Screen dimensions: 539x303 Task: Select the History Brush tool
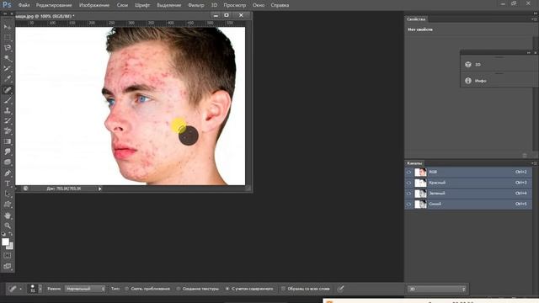tap(8, 121)
